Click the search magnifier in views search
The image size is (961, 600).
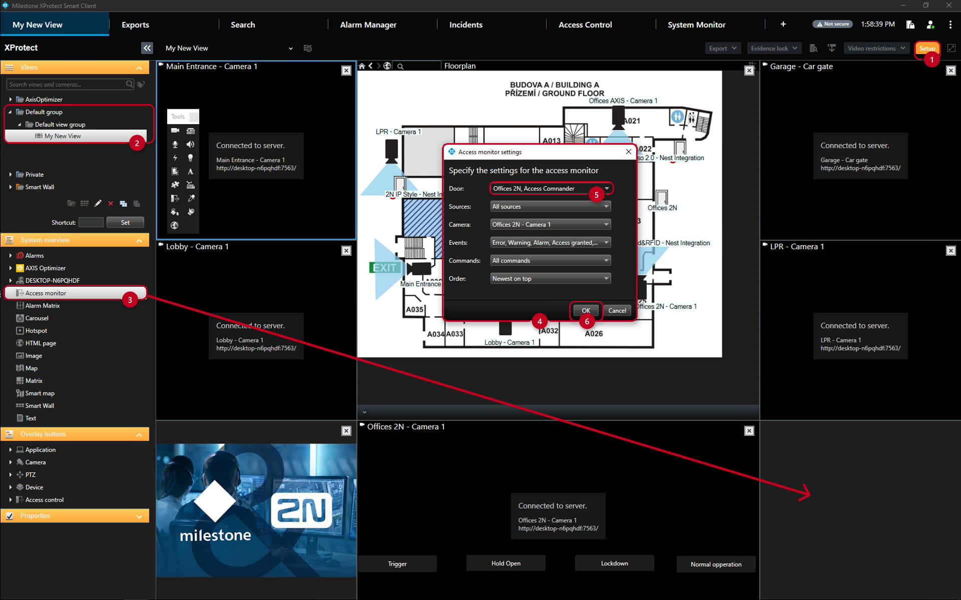point(130,84)
